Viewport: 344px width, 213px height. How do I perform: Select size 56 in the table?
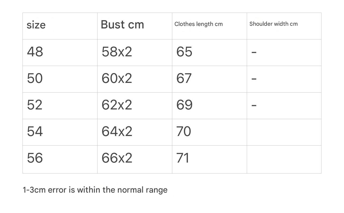(x=35, y=158)
